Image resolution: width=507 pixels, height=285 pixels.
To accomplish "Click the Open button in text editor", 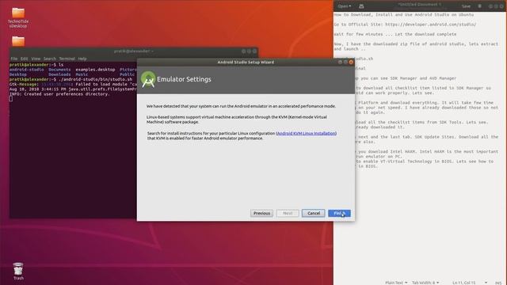I will pos(344,6).
